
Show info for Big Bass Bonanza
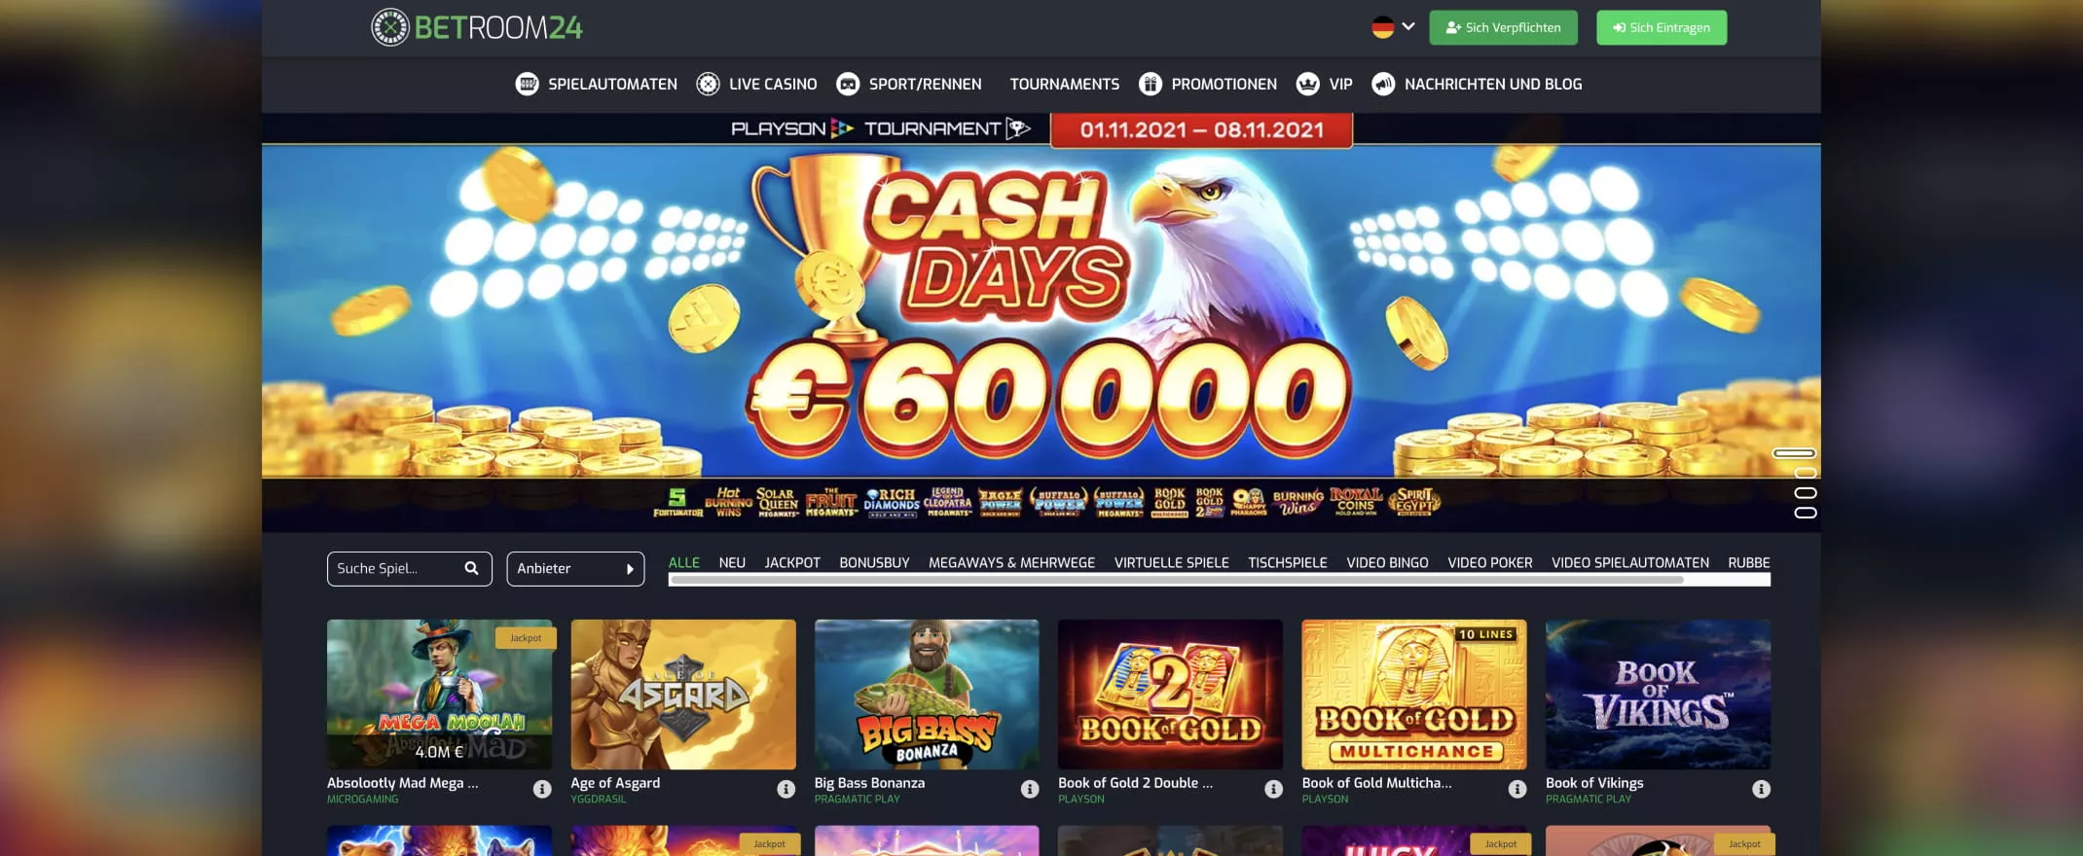[x=1030, y=789]
